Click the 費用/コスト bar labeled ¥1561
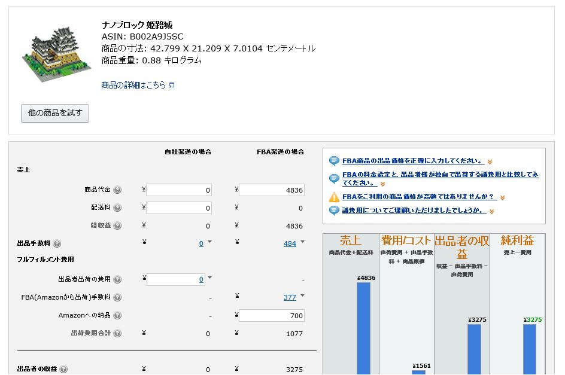 click(418, 373)
